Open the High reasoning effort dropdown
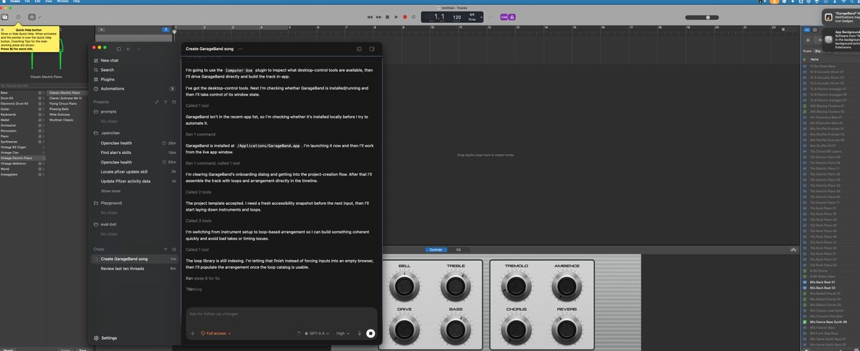The image size is (860, 351). [344, 333]
